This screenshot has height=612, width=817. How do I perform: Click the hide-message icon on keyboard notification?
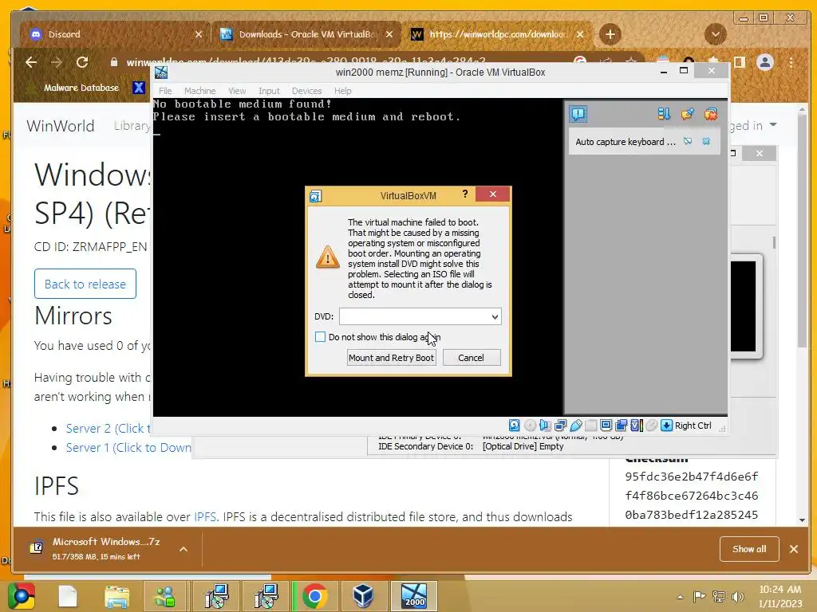coord(688,142)
